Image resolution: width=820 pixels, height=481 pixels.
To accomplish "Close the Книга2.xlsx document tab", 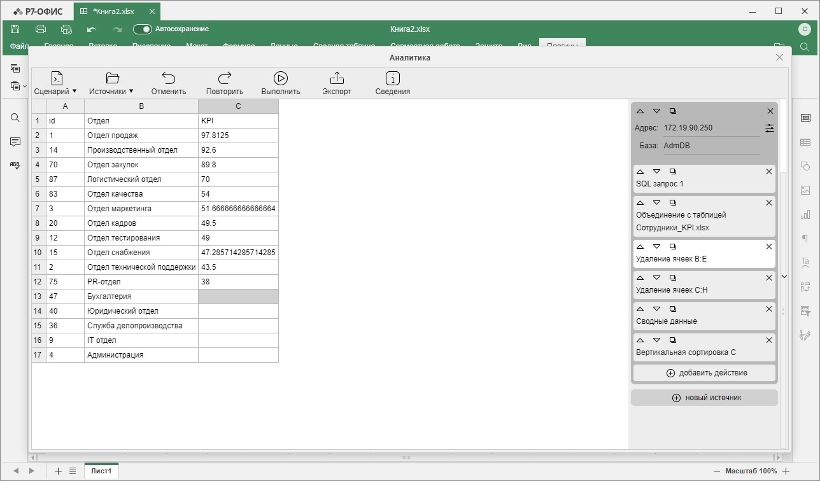I will [151, 11].
